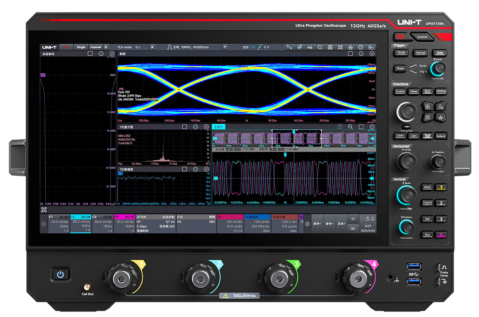Screen dimensions: 479x317
Task: Open the settings gear in the top toolbar
Action: click(361, 47)
